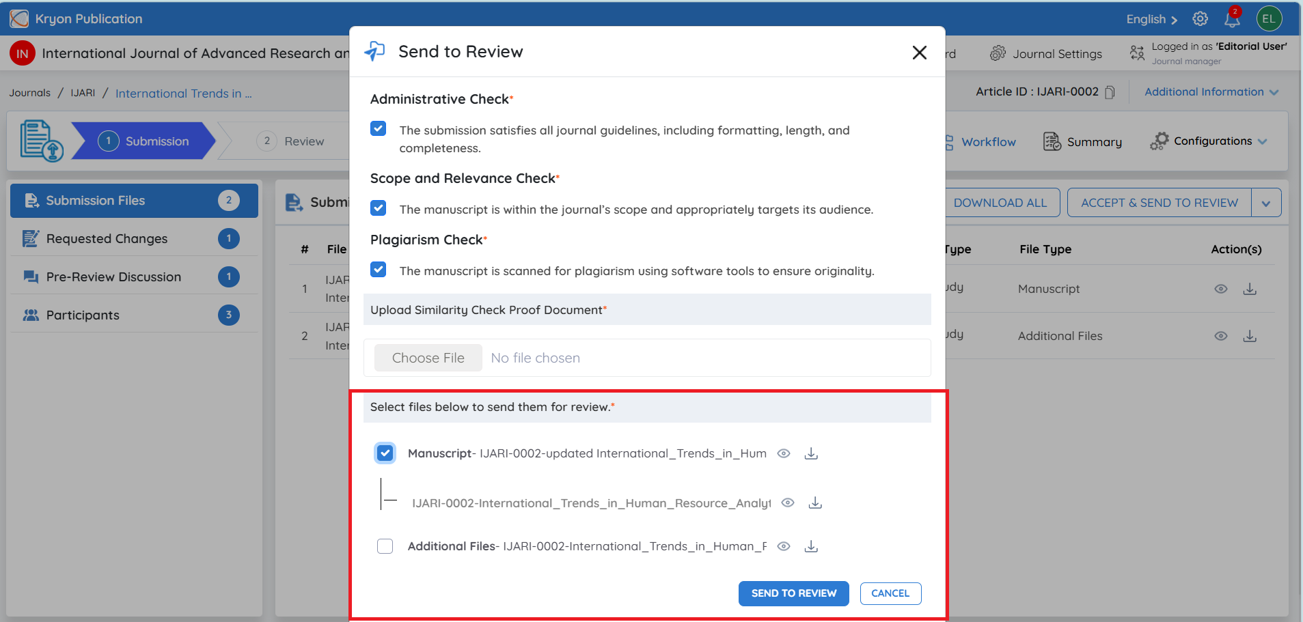Open the notifications bell
This screenshot has width=1303, height=622.
click(x=1232, y=18)
